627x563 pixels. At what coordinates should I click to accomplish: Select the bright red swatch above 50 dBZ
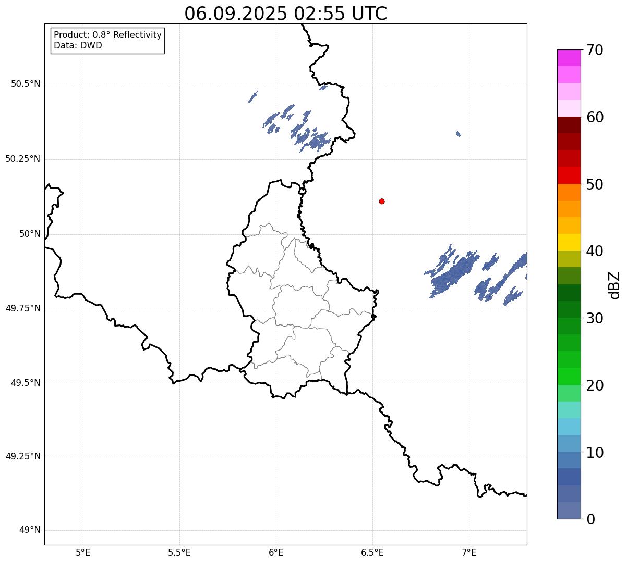pyautogui.click(x=569, y=175)
